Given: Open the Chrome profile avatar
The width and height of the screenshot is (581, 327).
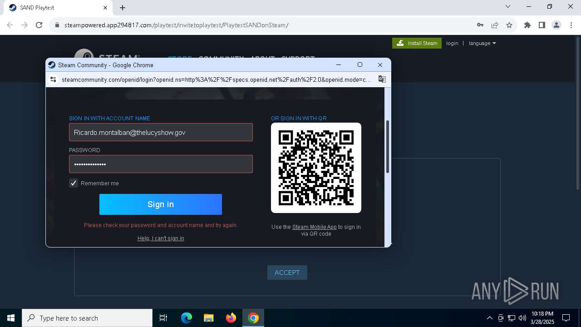Looking at the screenshot, I should 556,25.
